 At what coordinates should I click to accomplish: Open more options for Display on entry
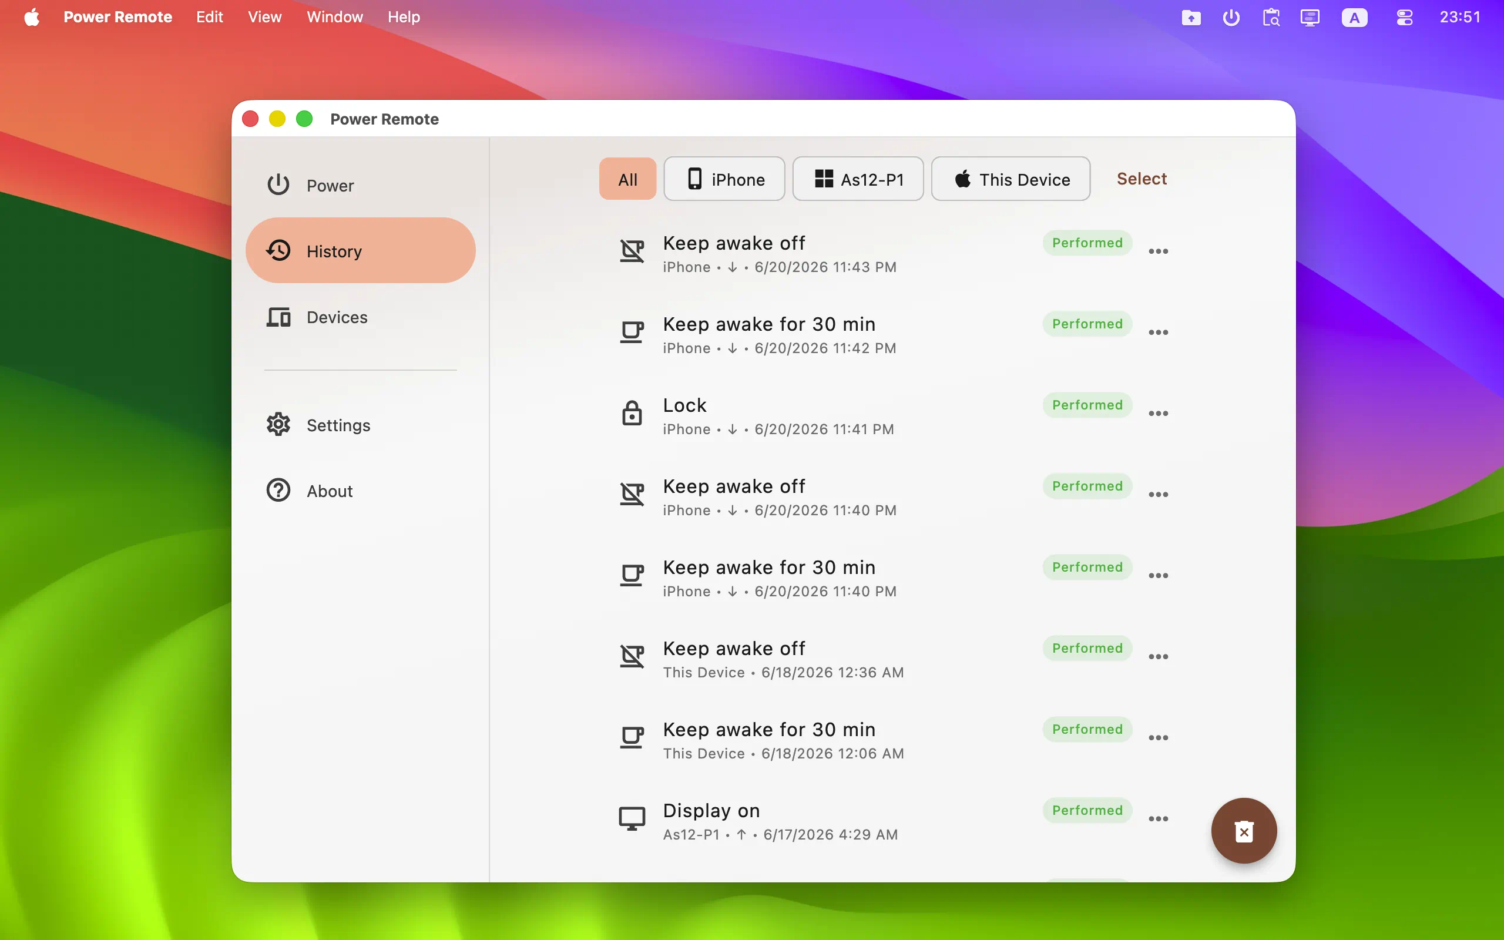click(x=1159, y=818)
